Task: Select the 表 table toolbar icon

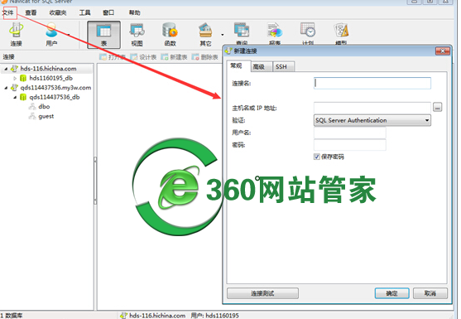Action: [x=103, y=35]
